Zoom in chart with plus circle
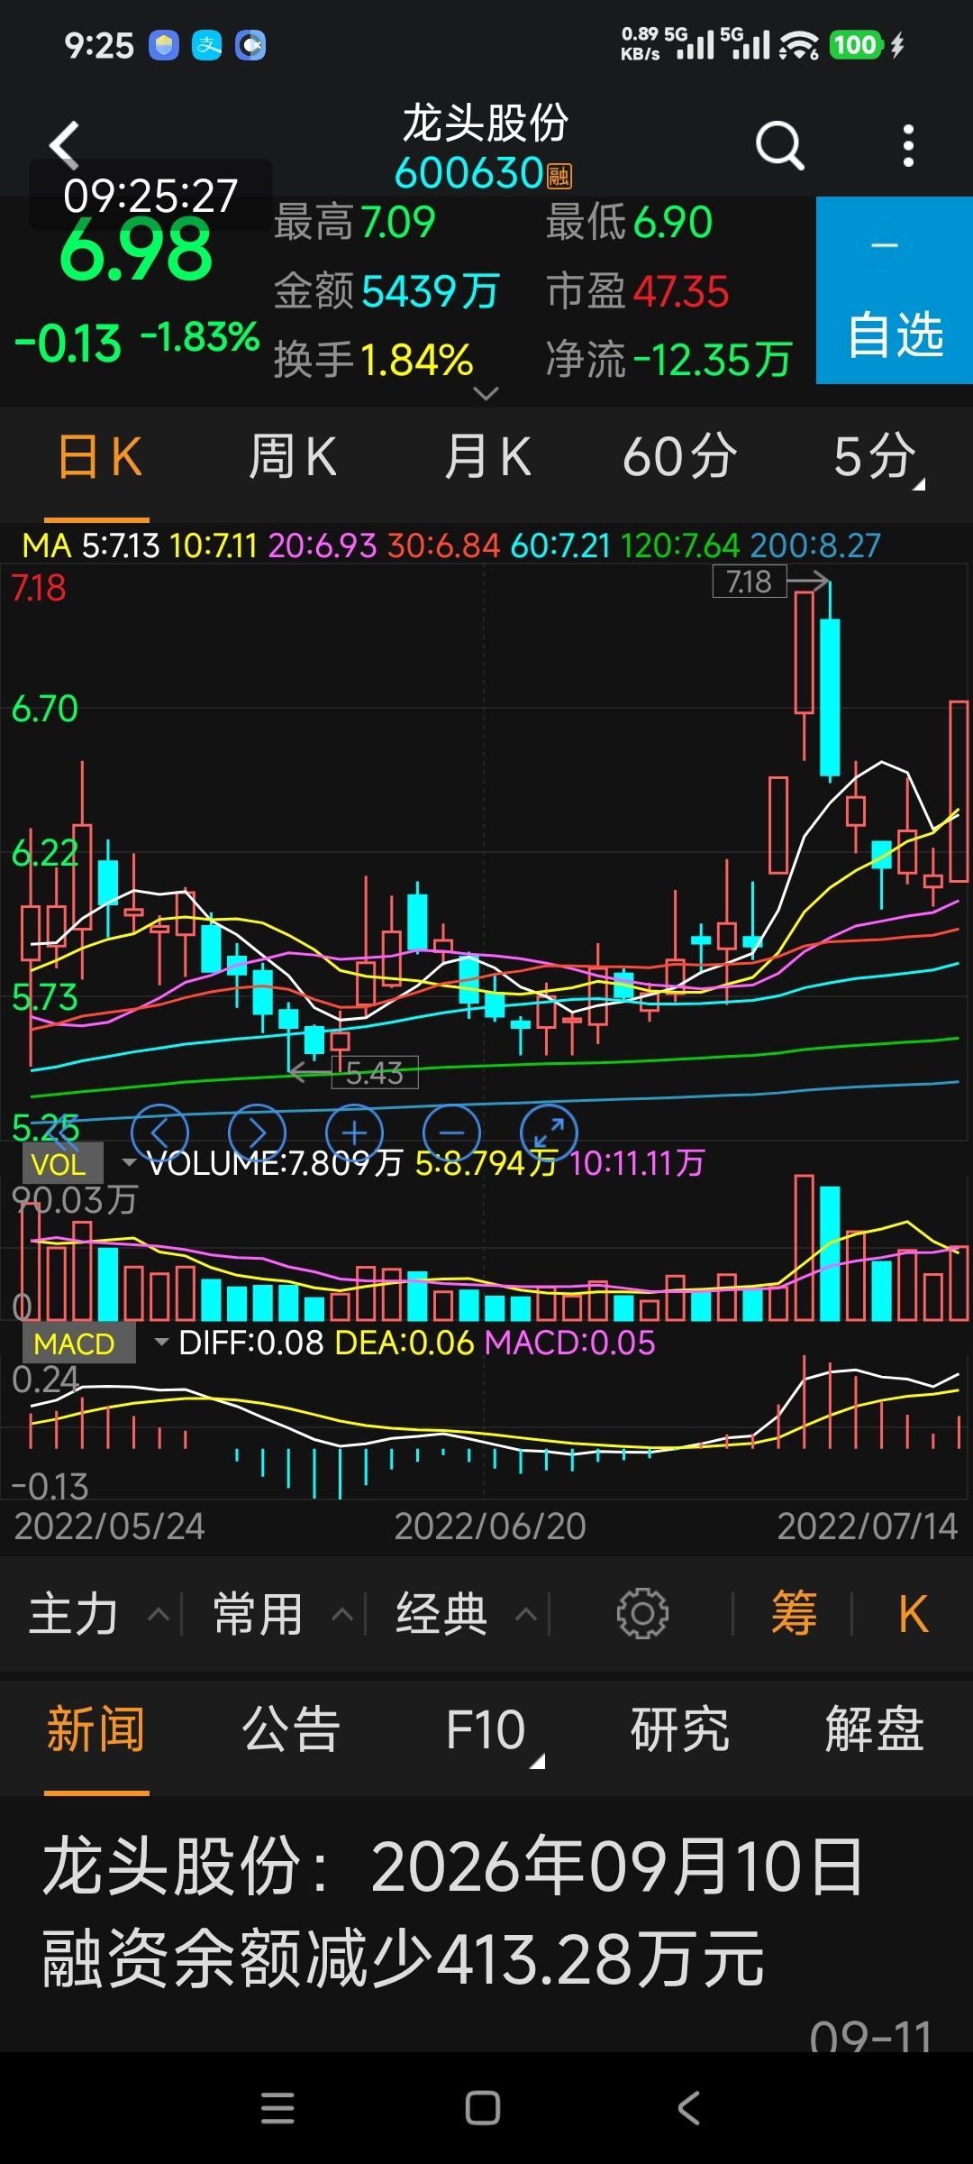Viewport: 973px width, 2164px height. point(354,1132)
